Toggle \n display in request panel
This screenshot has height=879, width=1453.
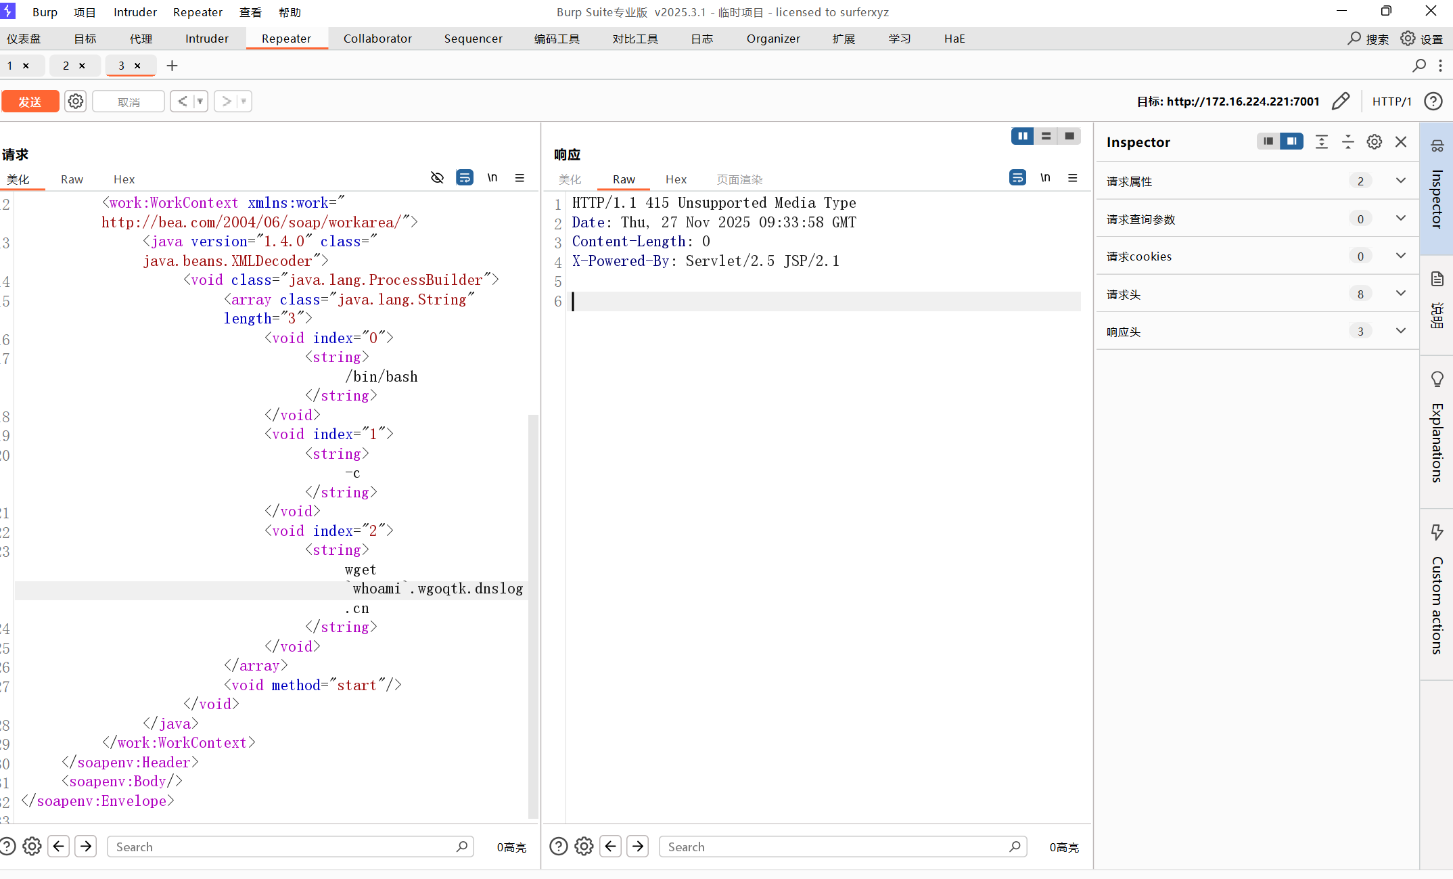(x=492, y=178)
